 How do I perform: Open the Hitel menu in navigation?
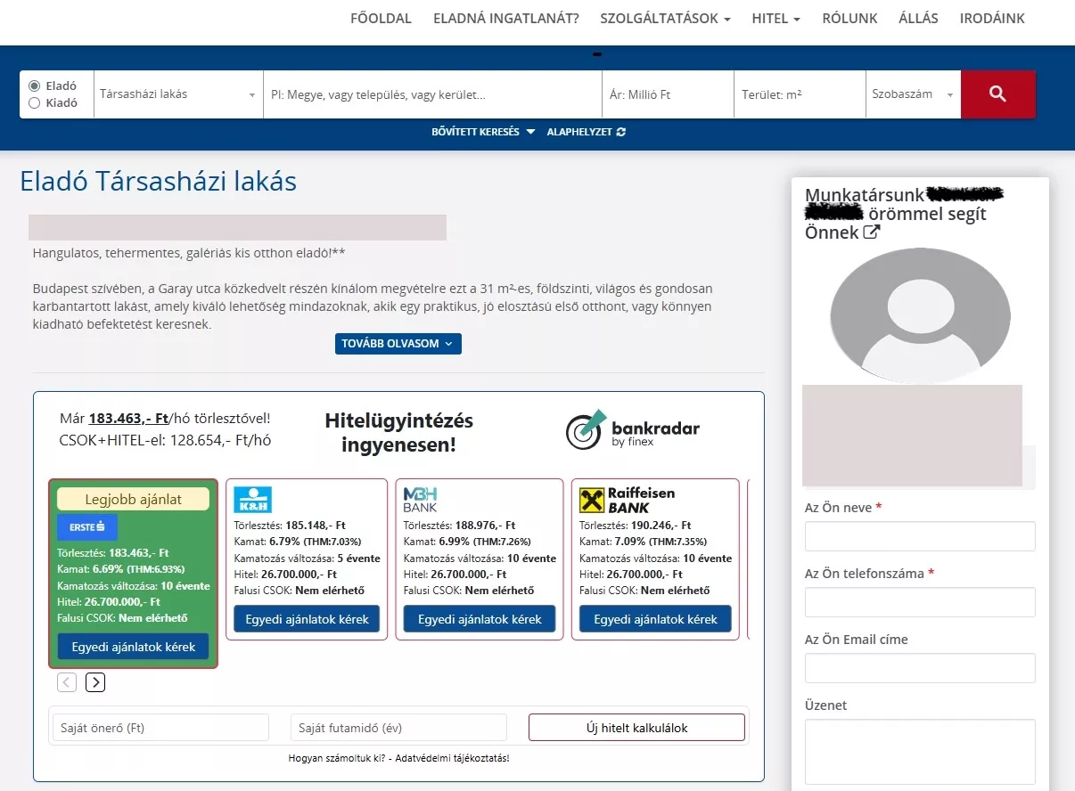tap(775, 19)
